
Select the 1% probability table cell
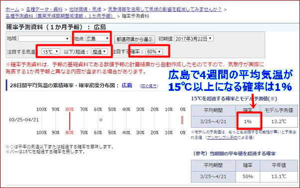248,122
